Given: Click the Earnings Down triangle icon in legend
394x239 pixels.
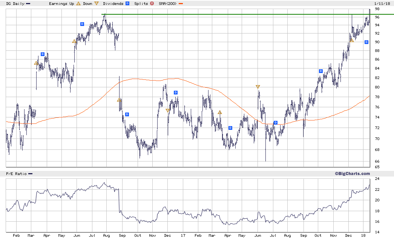Looking at the screenshot, I should [x=97, y=3].
